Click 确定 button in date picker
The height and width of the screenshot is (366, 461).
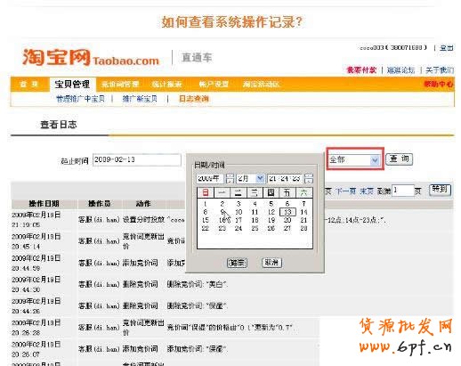(237, 263)
